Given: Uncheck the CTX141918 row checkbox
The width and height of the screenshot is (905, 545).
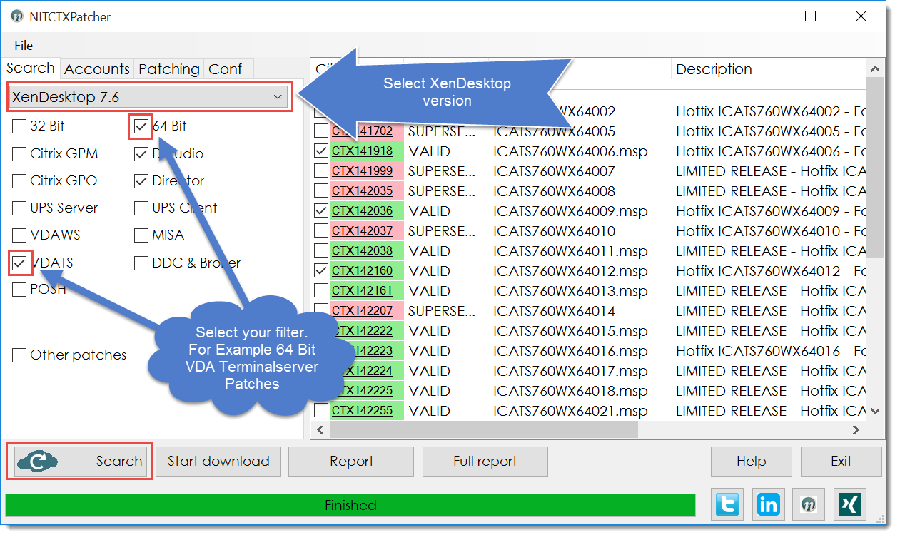Looking at the screenshot, I should pos(321,151).
